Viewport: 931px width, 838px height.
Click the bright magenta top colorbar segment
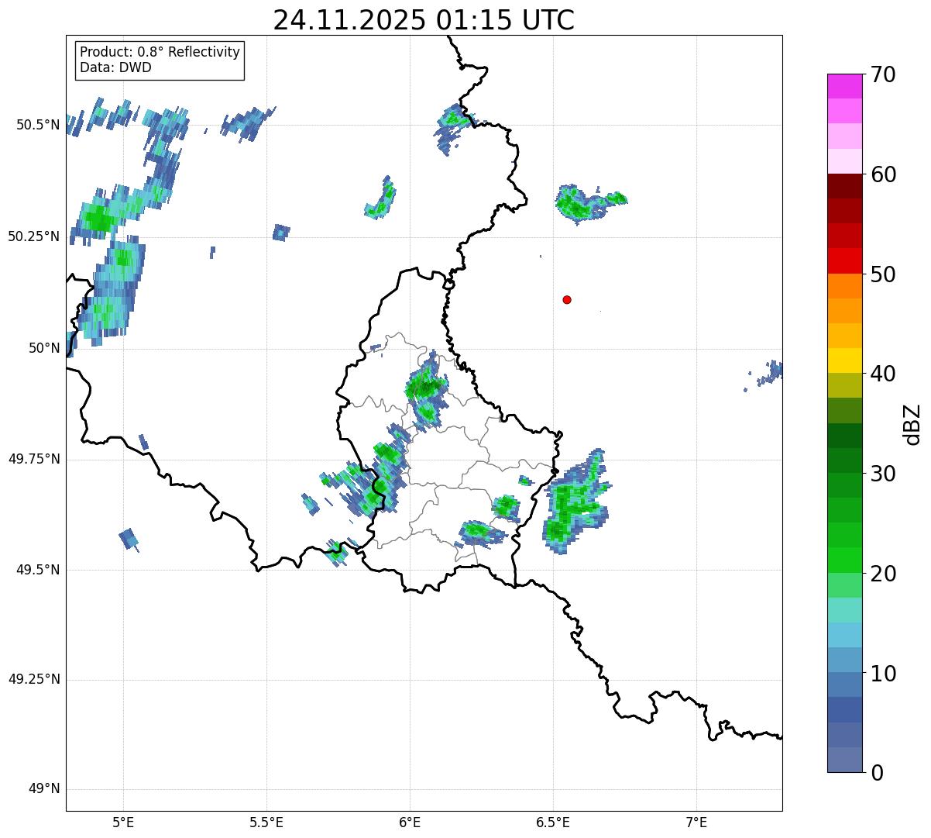click(x=845, y=86)
